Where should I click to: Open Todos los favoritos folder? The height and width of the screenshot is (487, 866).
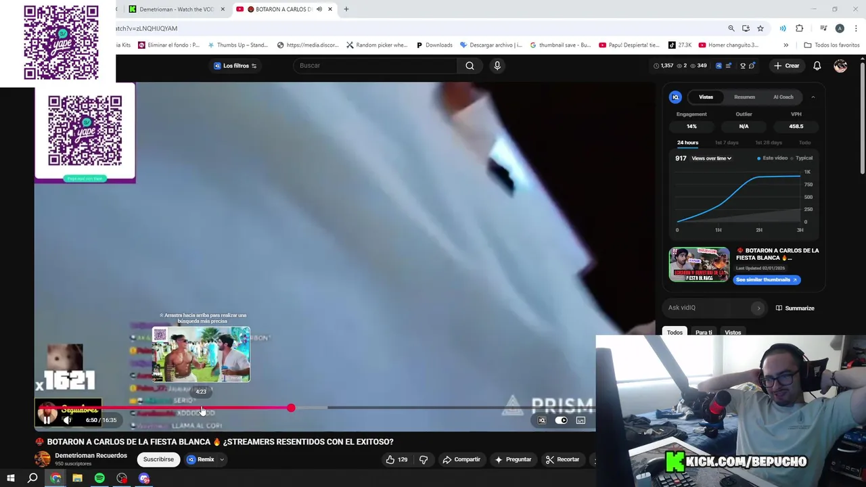[831, 45]
